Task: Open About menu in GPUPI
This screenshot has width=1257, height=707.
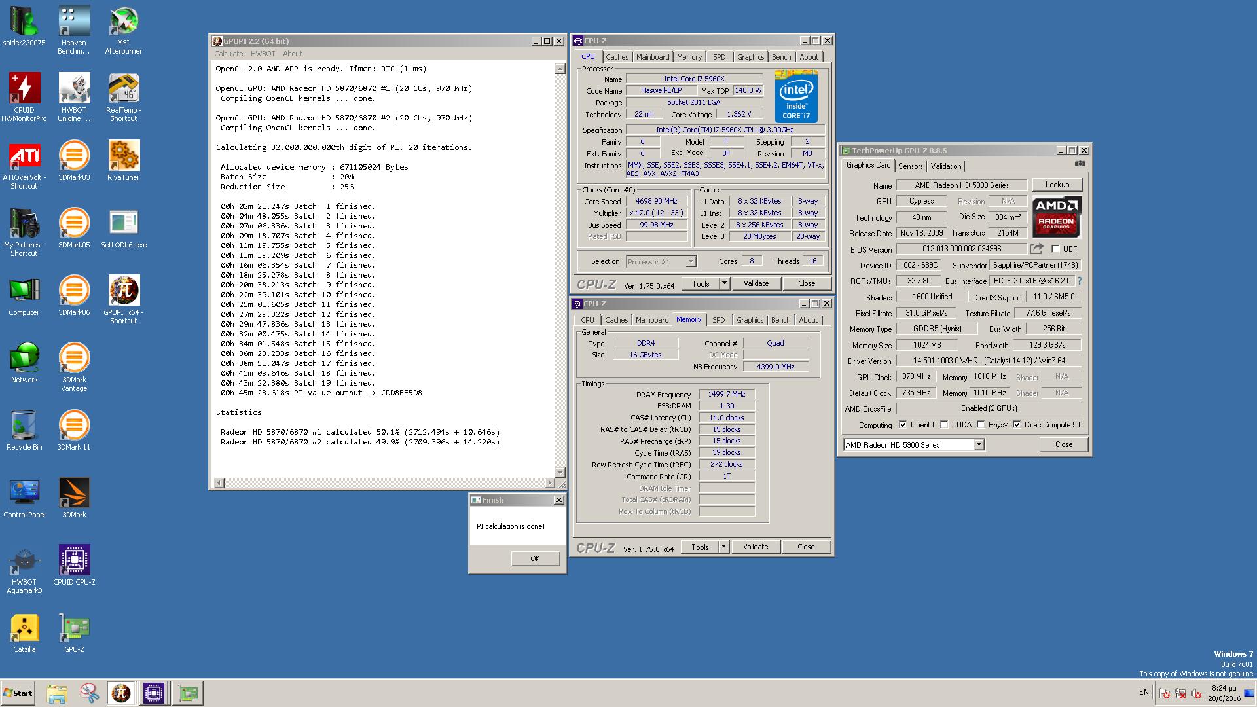Action: [x=292, y=54]
